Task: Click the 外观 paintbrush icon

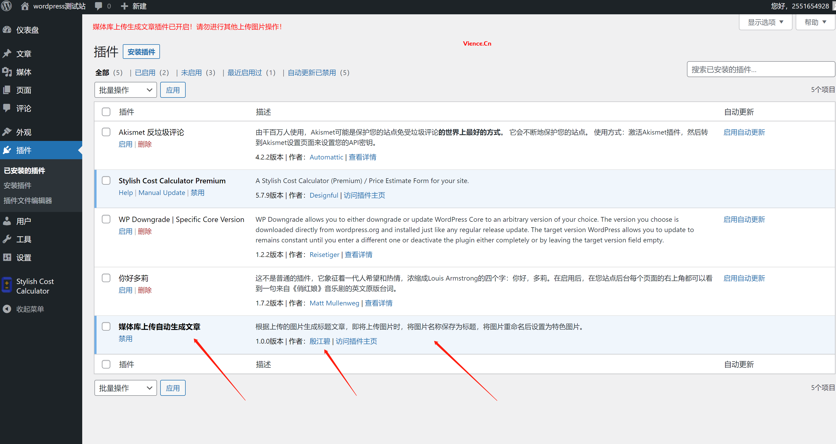Action: (x=7, y=132)
